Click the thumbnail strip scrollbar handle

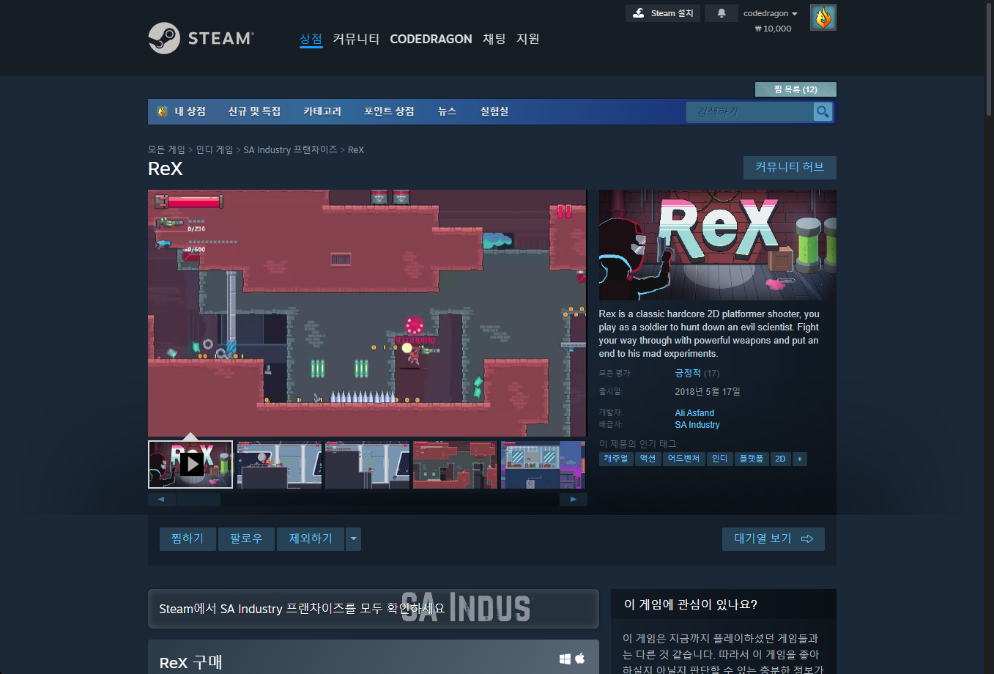199,500
